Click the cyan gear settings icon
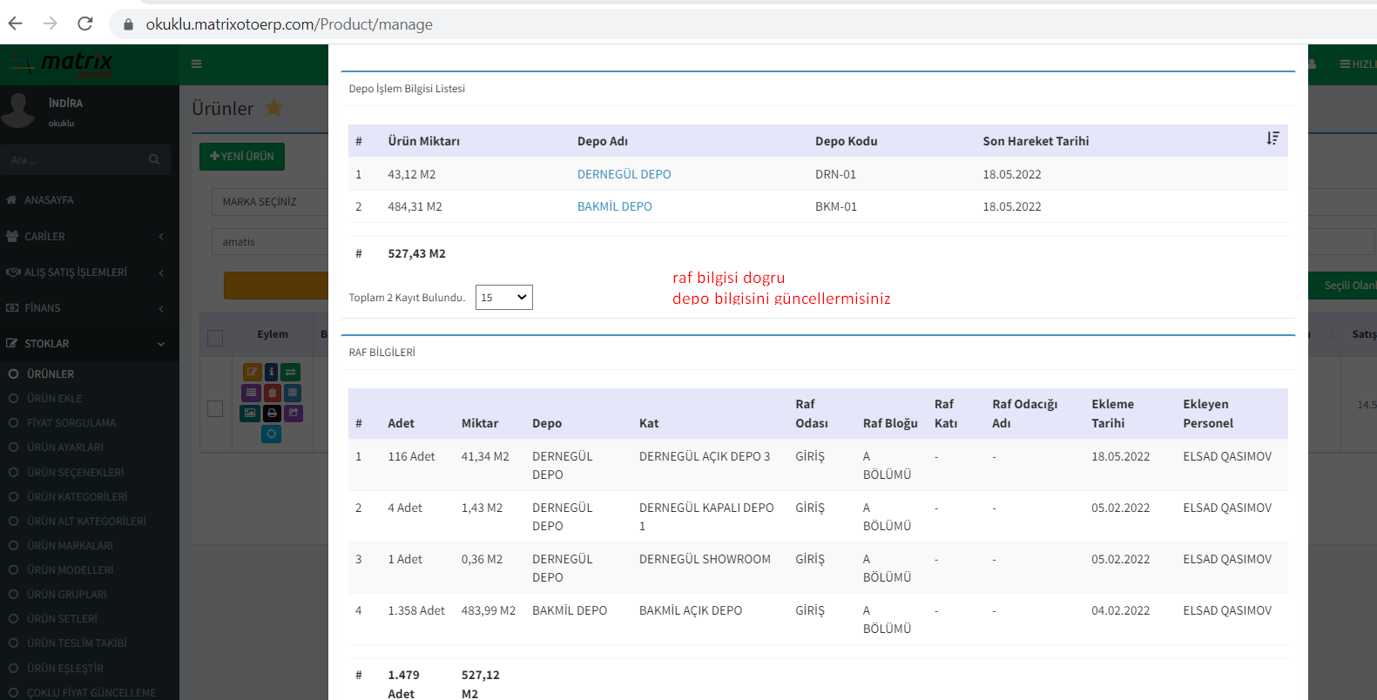Screen dimensions: 1377x700 [271, 434]
